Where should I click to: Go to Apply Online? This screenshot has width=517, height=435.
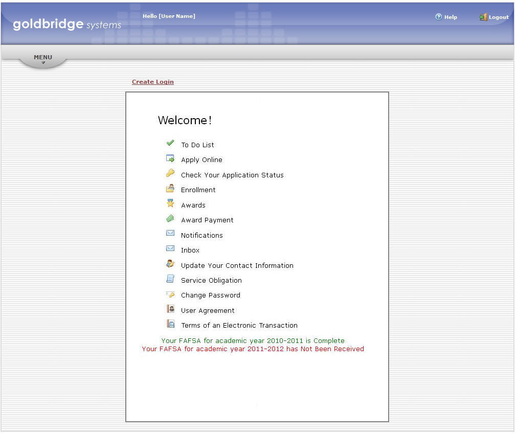[201, 160]
